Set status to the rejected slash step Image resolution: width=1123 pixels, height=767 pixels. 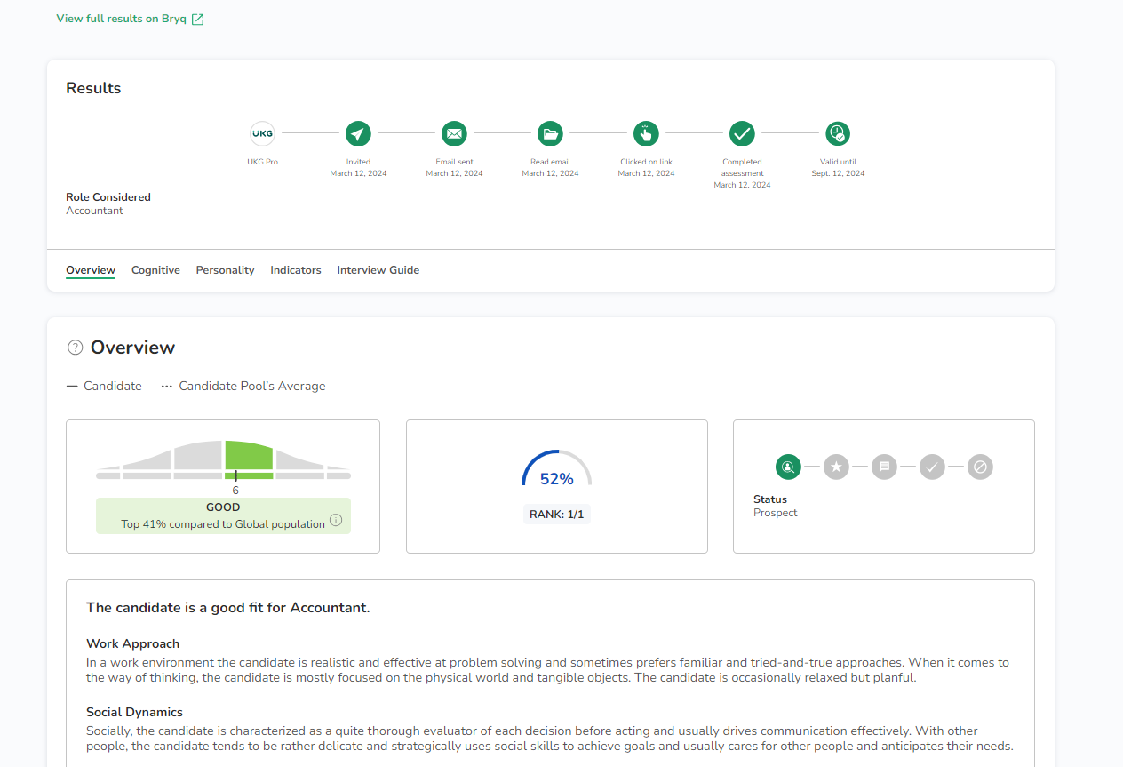tap(980, 467)
